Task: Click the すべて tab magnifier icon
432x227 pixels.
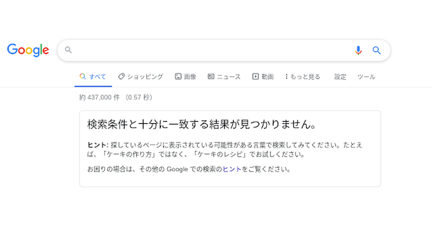Action: coord(83,76)
